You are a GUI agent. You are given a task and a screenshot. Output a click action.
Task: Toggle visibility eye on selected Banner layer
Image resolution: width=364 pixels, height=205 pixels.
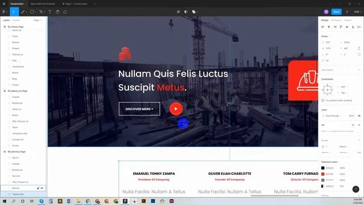42,188
